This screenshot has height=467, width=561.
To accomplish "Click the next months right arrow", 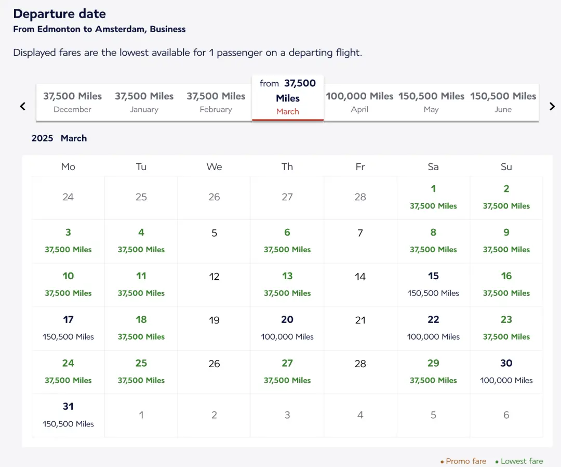I will tap(552, 106).
